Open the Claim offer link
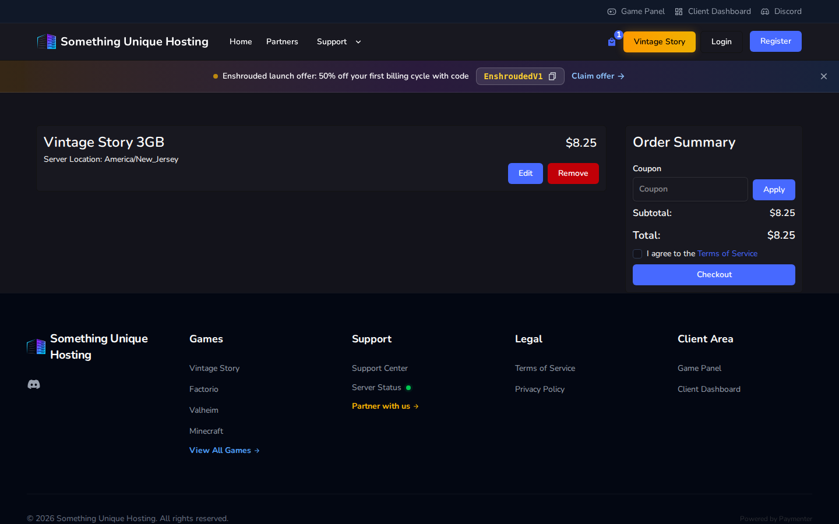The width and height of the screenshot is (839, 524). click(x=598, y=76)
